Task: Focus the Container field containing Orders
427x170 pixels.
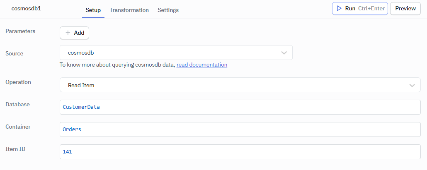Action: tap(240, 129)
